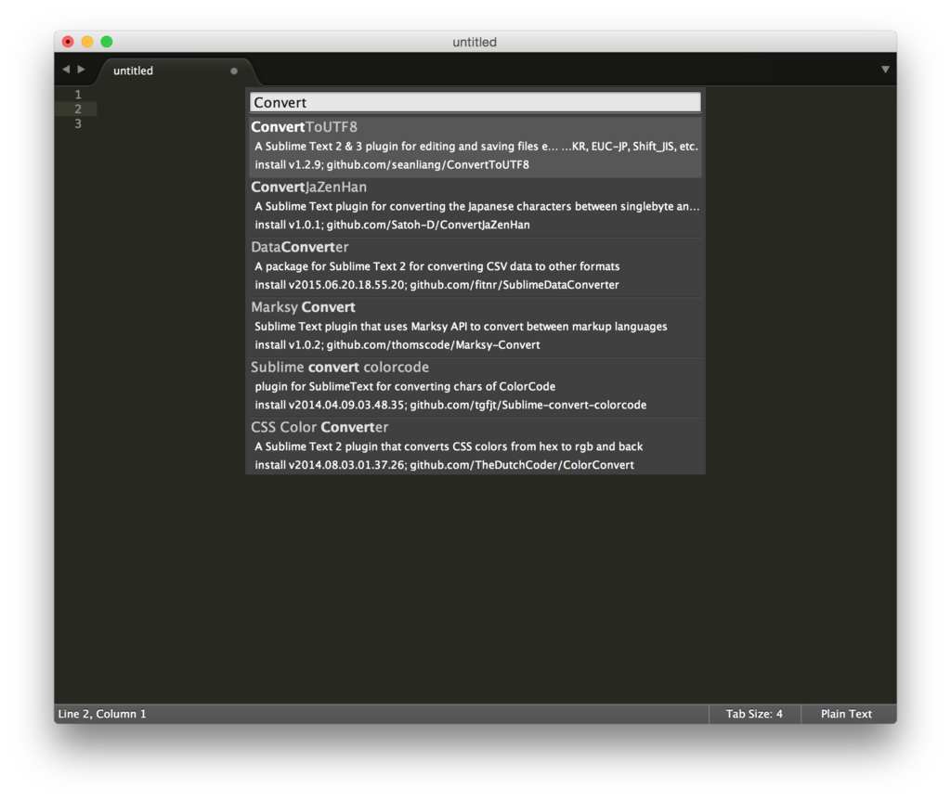Click description mentioning Marksy API
The height and width of the screenshot is (801, 951).
461,326
